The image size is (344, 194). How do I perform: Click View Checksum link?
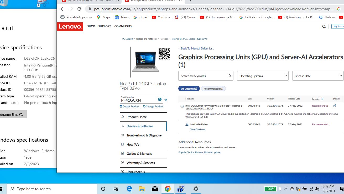click(198, 129)
